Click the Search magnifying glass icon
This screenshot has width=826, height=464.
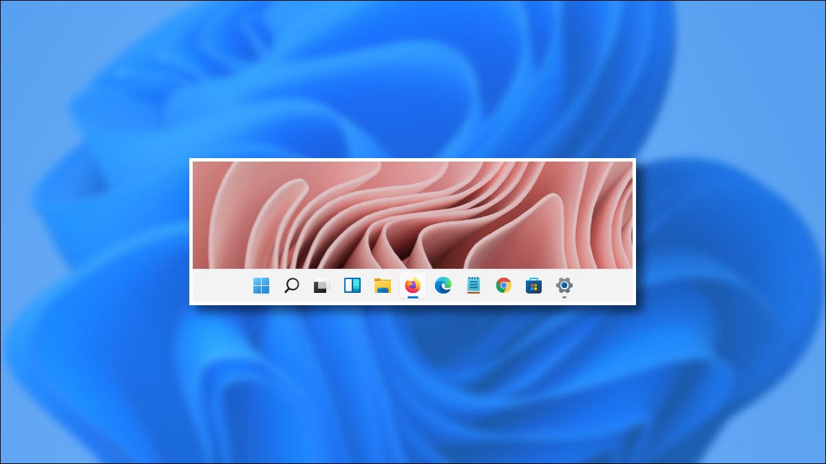coord(291,285)
